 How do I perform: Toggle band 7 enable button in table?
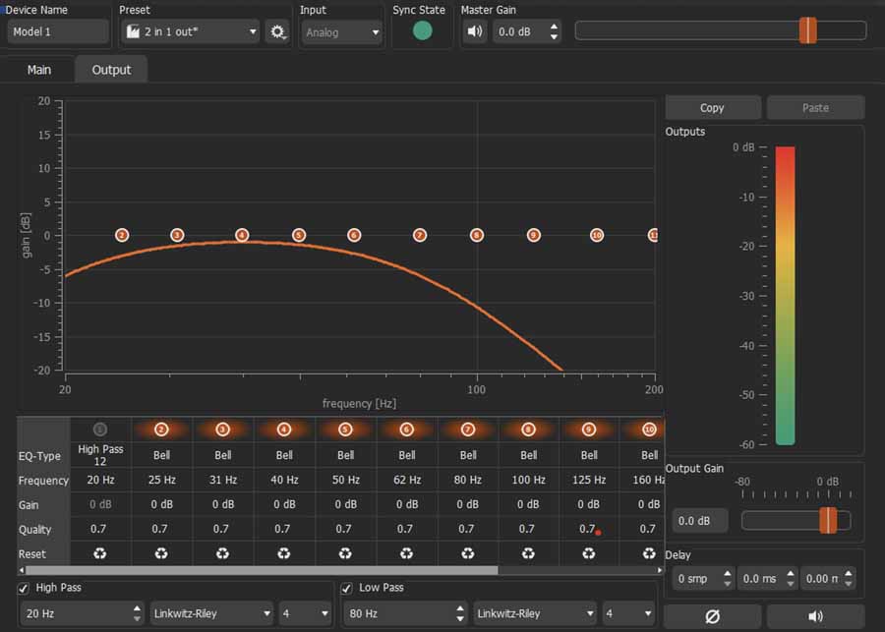pyautogui.click(x=468, y=430)
